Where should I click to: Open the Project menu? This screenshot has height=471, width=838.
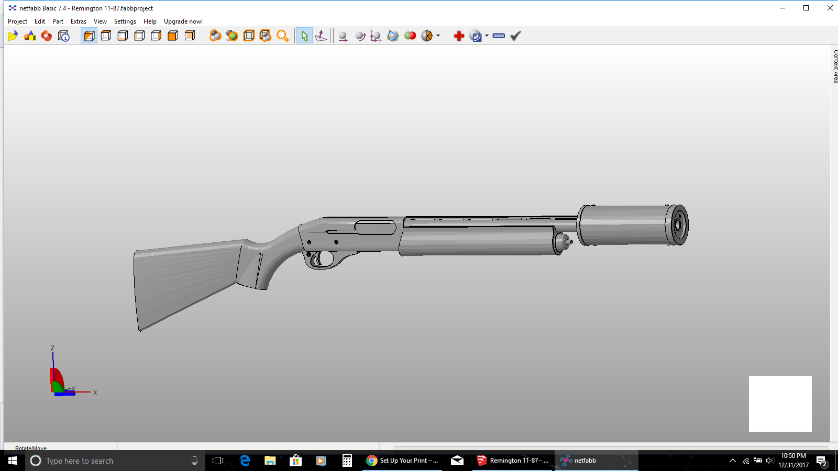(x=17, y=21)
